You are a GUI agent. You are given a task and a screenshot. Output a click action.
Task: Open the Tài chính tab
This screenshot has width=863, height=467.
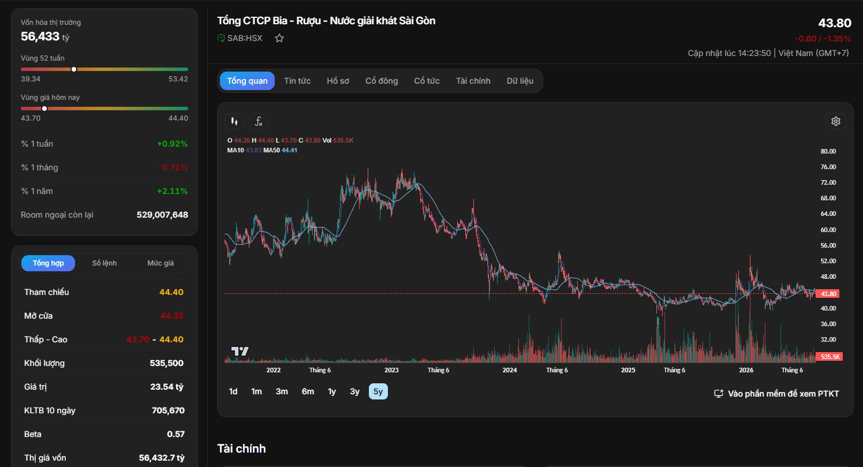pyautogui.click(x=473, y=81)
